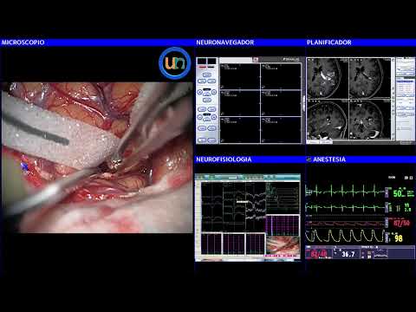Click the green heart rate value 50

(x=398, y=193)
